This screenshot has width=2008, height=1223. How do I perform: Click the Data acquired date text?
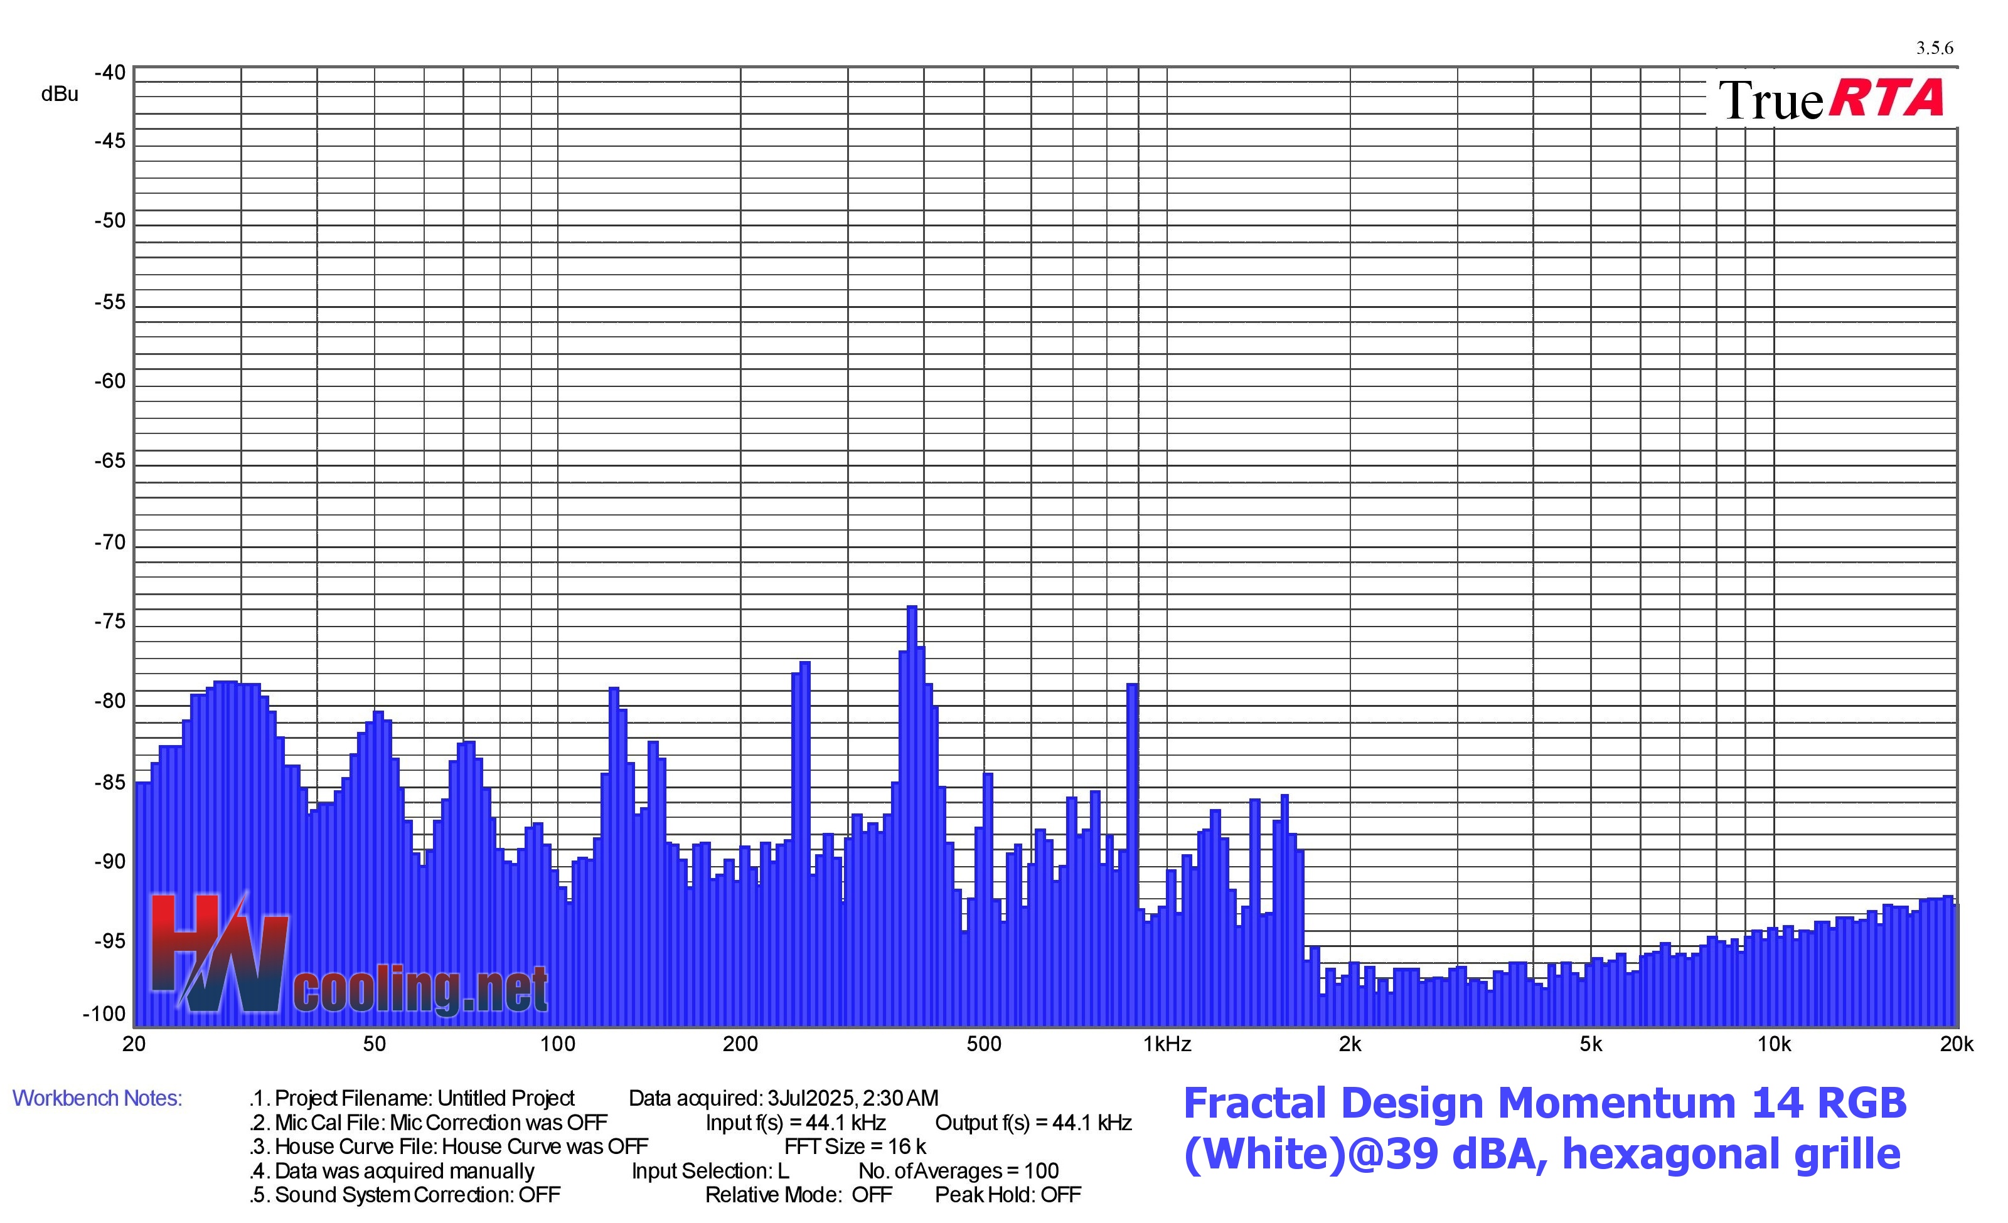coord(783,1098)
